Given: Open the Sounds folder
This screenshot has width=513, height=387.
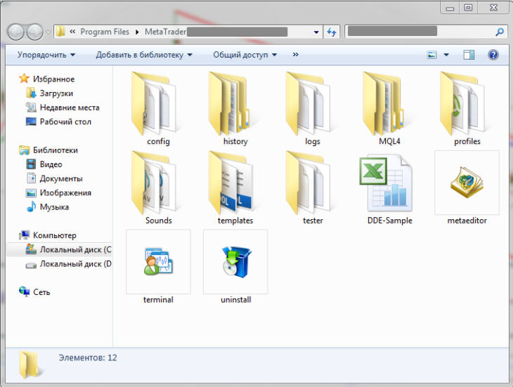Looking at the screenshot, I should coord(158,188).
